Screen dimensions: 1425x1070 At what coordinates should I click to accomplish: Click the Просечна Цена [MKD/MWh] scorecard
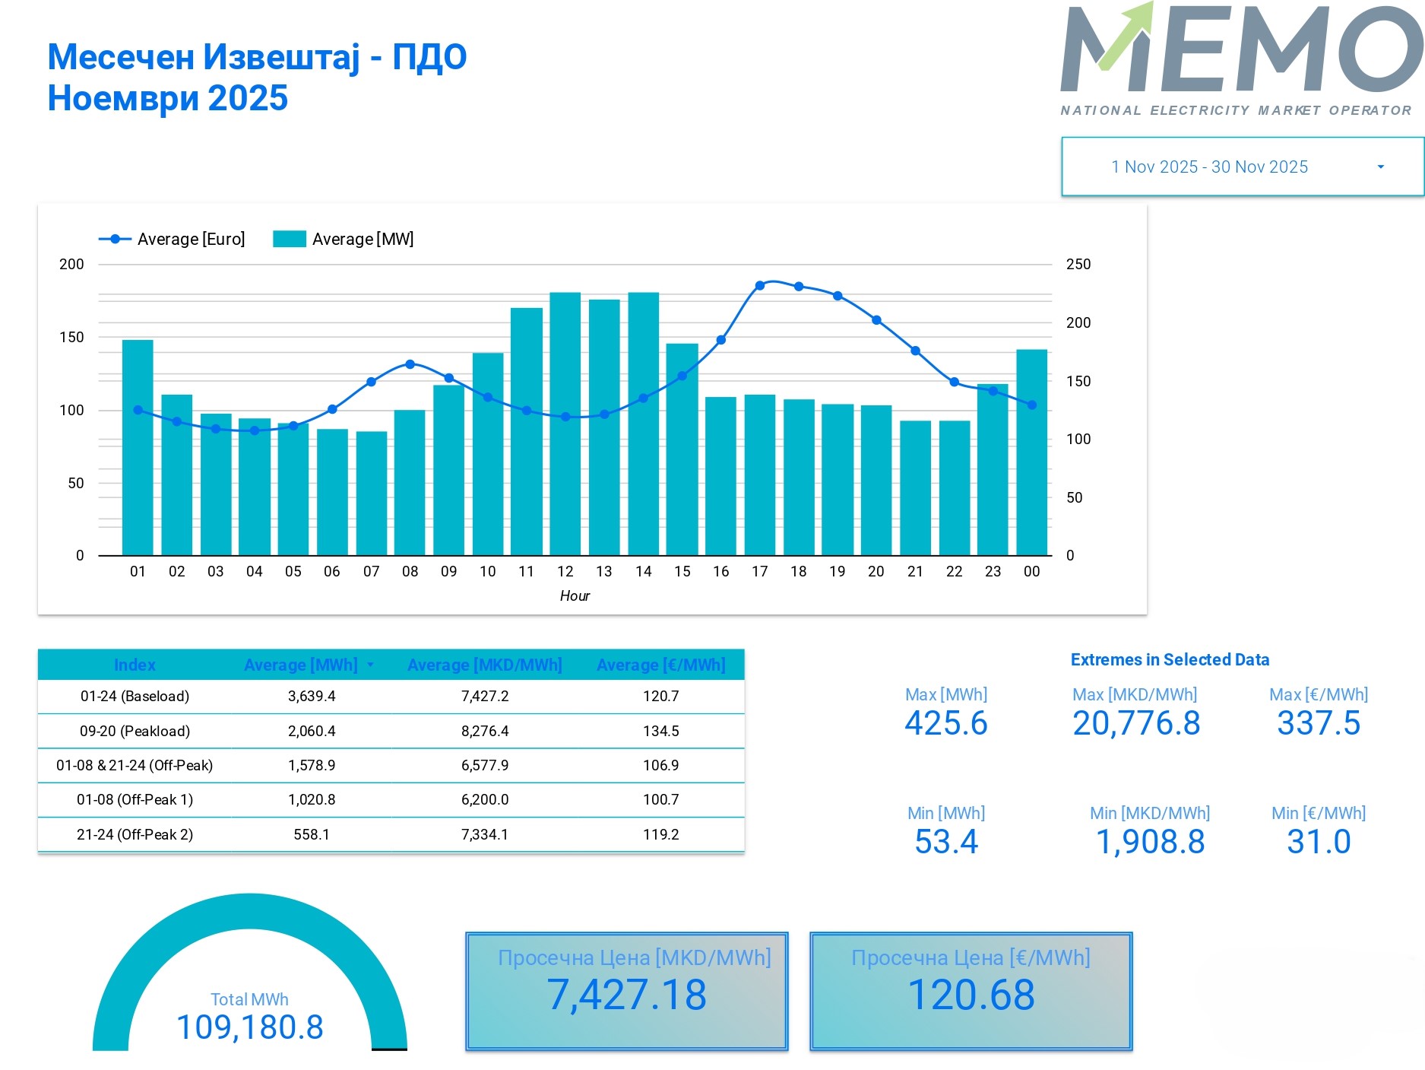[626, 990]
